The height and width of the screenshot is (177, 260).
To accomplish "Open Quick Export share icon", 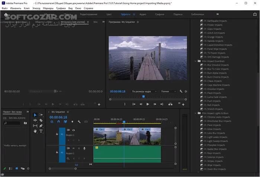I will (255, 14).
